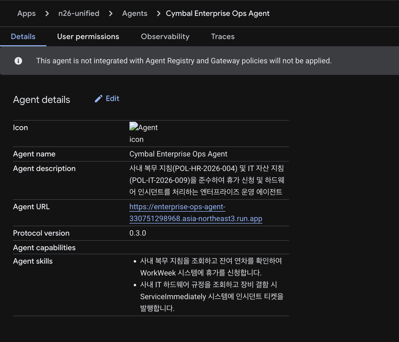Select the agent name value text
This screenshot has width=399, height=342.
pos(178,154)
